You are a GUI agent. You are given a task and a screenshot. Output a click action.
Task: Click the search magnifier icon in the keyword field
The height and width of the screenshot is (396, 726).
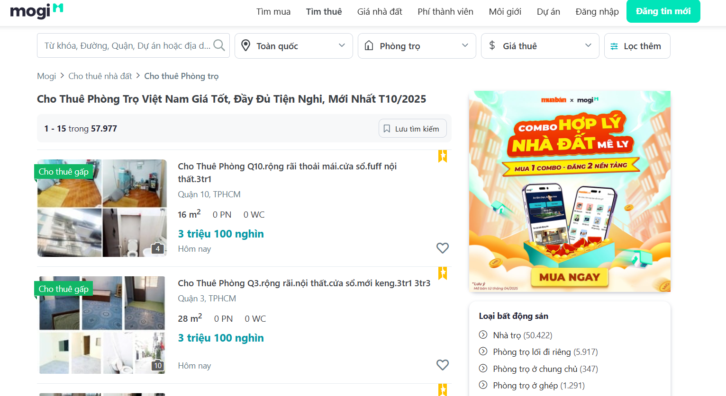(218, 45)
